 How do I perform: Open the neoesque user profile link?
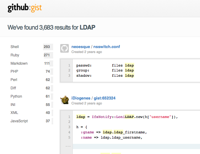pos(80,47)
